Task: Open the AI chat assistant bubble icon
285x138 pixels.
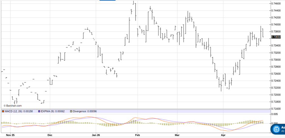Action: tap(276, 129)
